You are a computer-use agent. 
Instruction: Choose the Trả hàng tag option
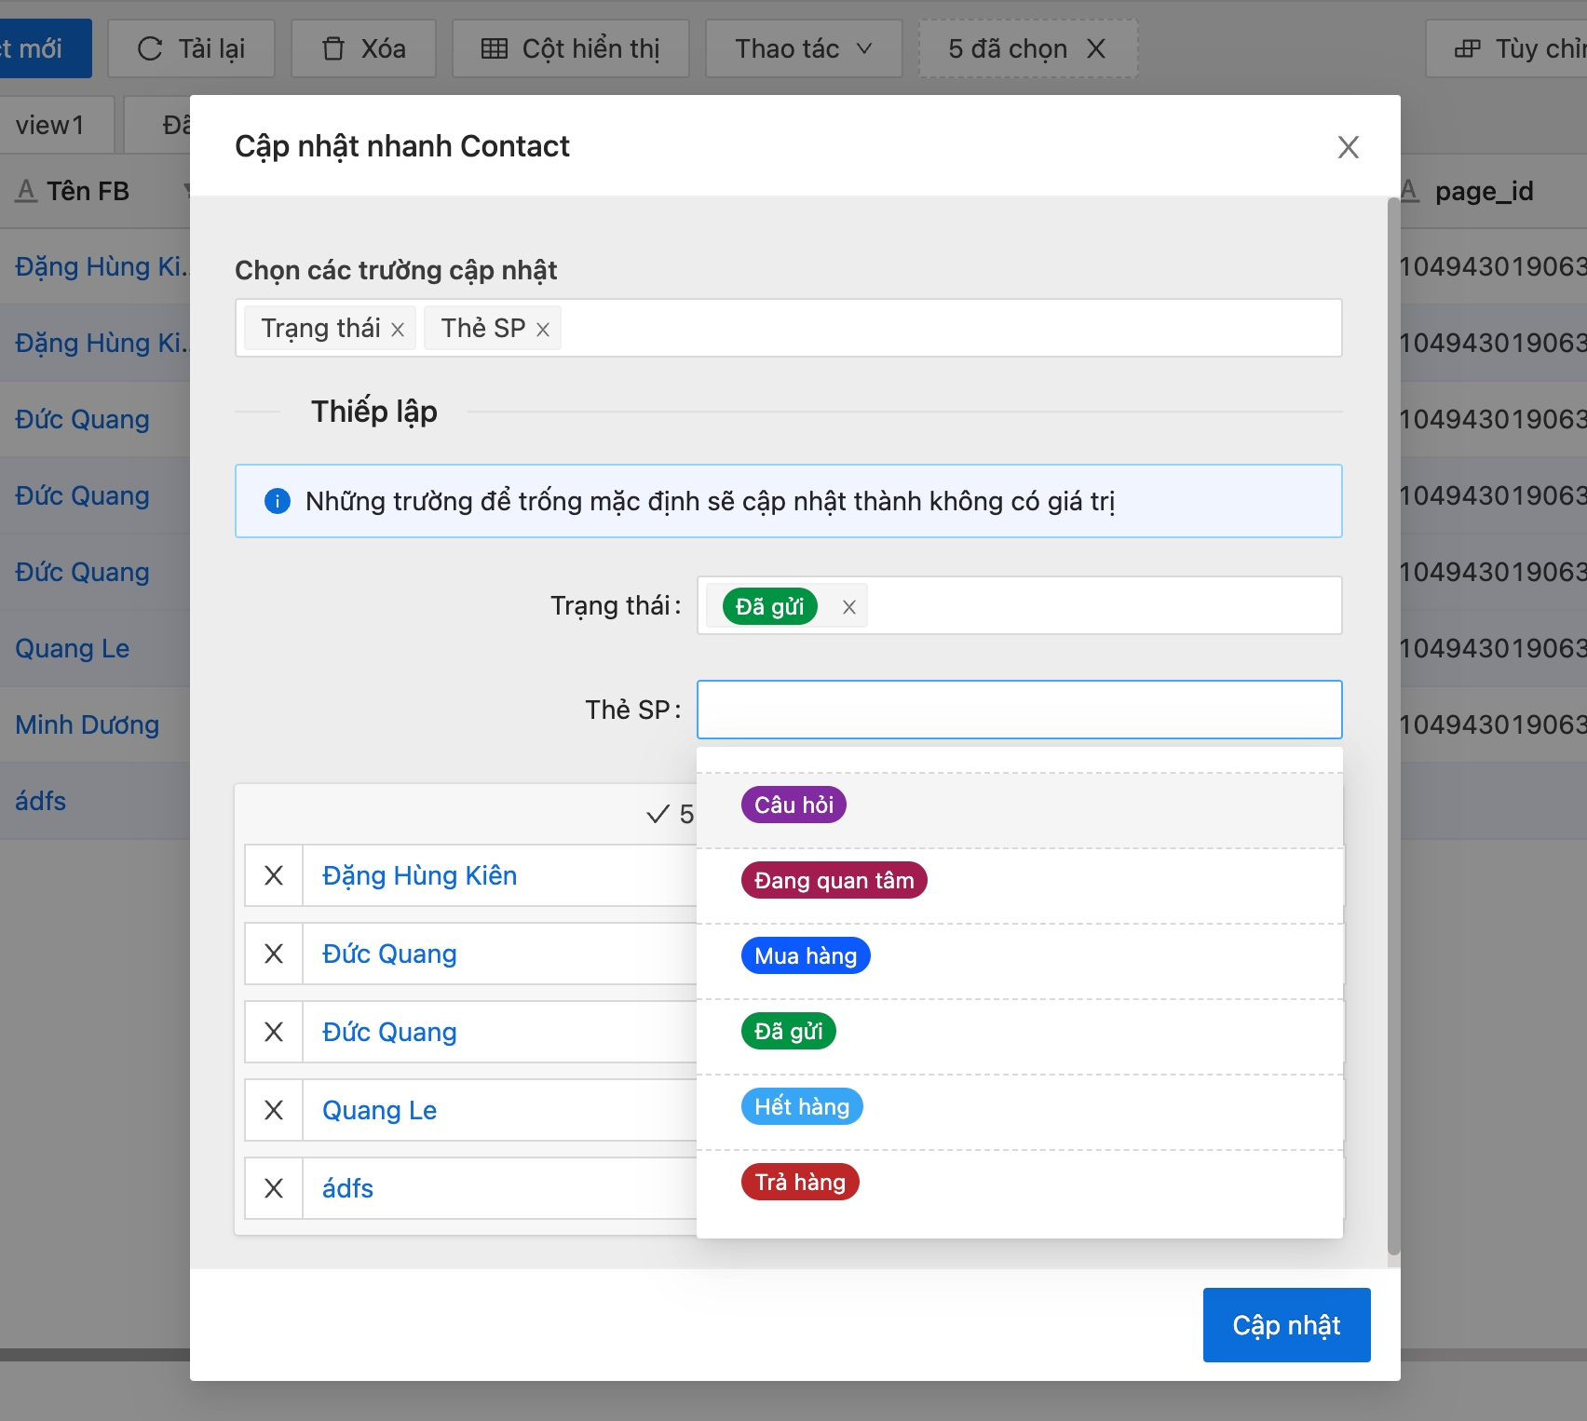coord(800,1182)
